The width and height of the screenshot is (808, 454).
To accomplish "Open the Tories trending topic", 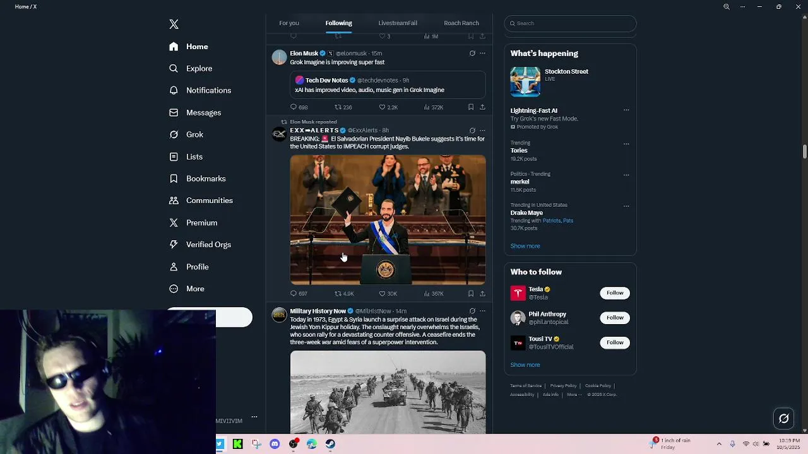I will pyautogui.click(x=519, y=151).
